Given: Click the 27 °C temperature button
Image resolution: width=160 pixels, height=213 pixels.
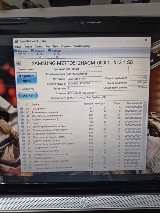Looking at the screenshot, I should (x=28, y=96).
